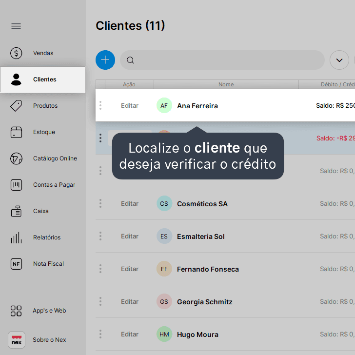The image size is (355, 355).
Task: Open App's e Web menu item
Action: tap(43, 311)
